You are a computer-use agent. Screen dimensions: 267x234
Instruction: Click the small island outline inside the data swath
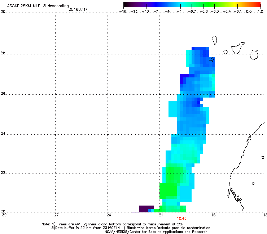[x=212, y=59]
